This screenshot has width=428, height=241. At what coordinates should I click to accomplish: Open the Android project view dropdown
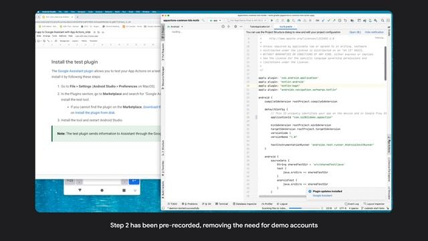tap(175, 27)
